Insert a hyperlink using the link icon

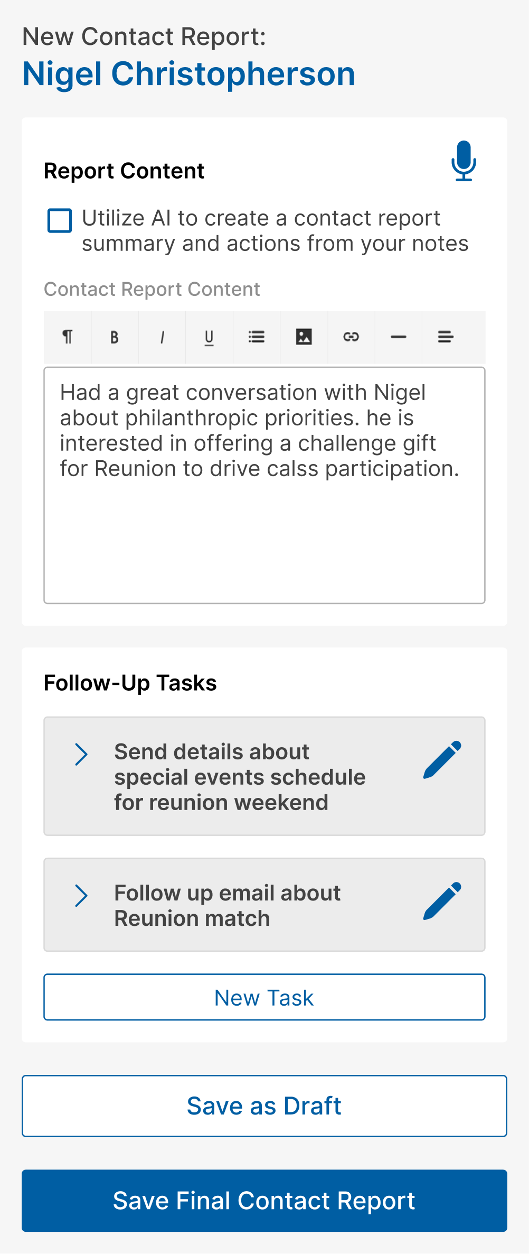351,337
